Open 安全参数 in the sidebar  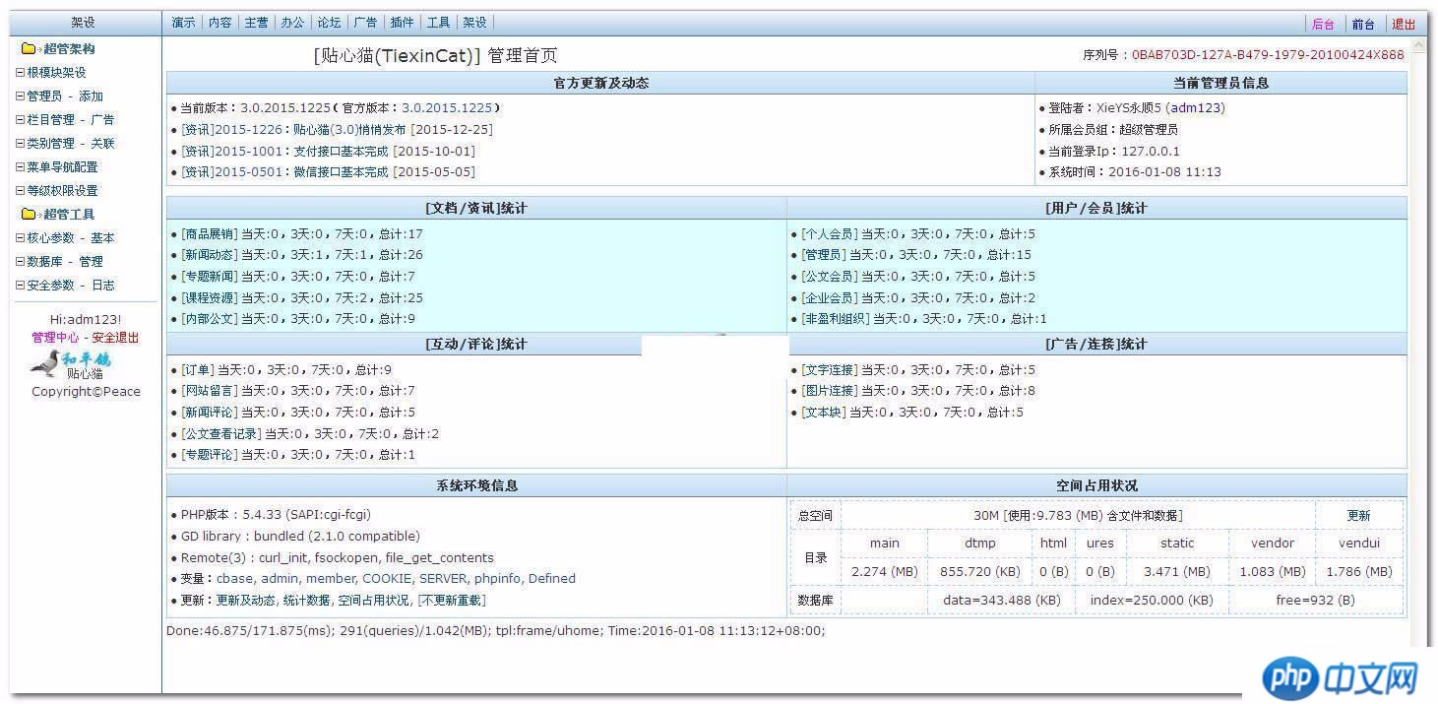point(50,285)
